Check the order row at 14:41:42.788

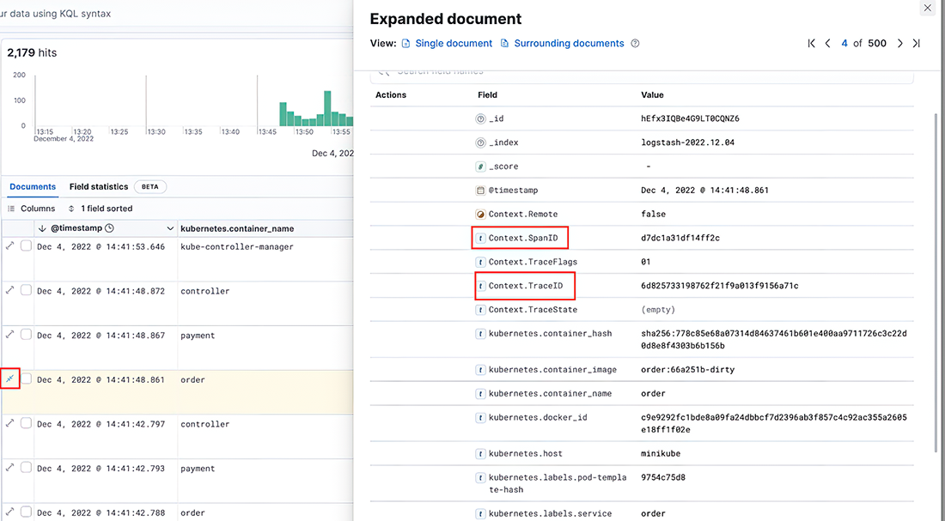(x=26, y=512)
